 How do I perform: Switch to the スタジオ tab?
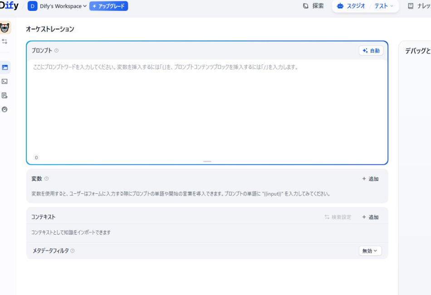coord(351,6)
